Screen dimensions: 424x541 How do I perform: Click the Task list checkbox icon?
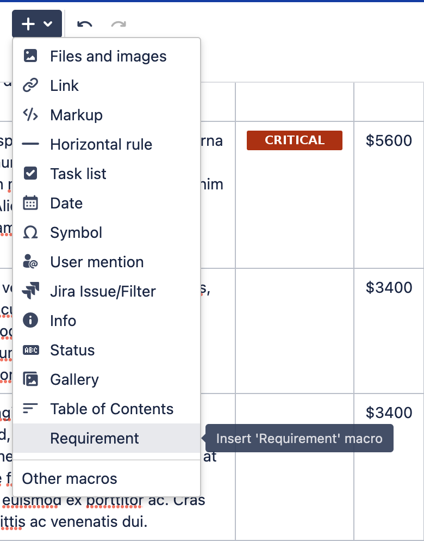pyautogui.click(x=30, y=174)
